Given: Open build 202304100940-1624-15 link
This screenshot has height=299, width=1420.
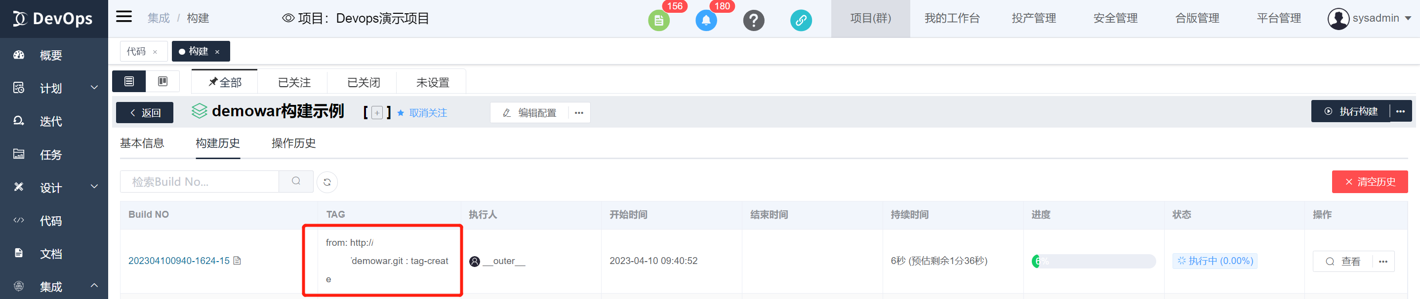Looking at the screenshot, I should point(179,261).
